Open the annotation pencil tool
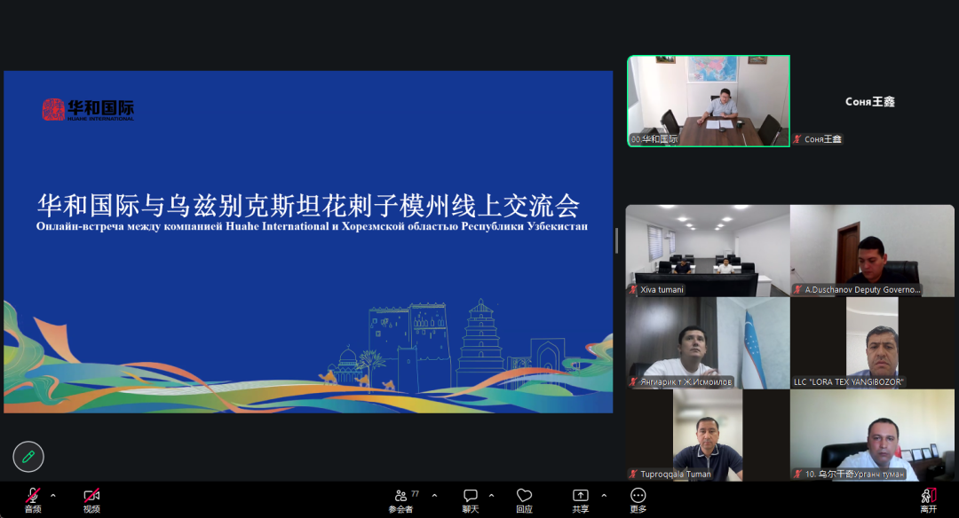This screenshot has width=959, height=518. click(x=28, y=456)
